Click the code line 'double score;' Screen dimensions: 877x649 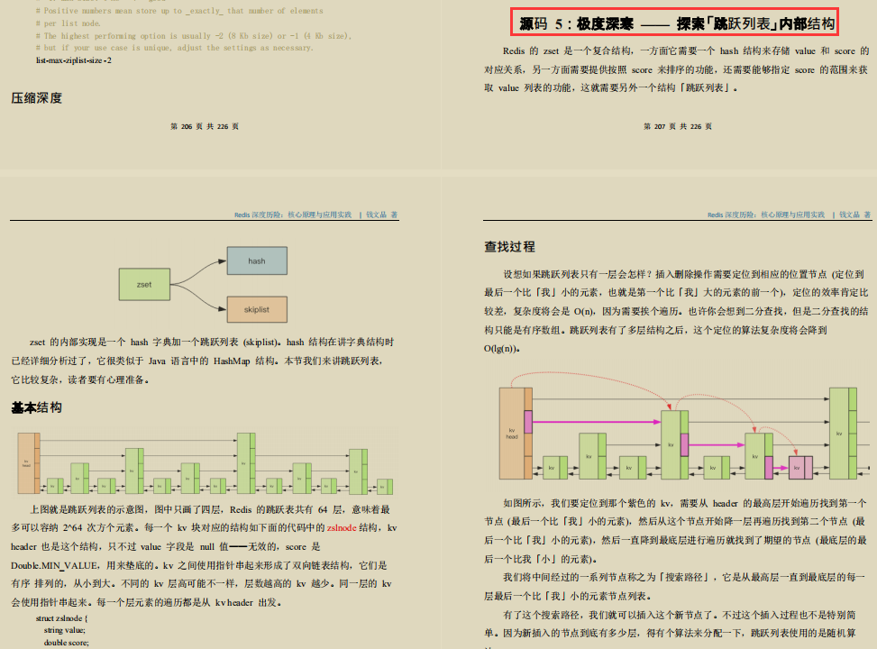67,643
